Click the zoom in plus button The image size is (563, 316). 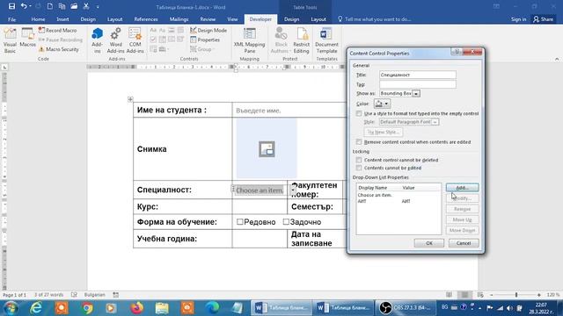539,295
